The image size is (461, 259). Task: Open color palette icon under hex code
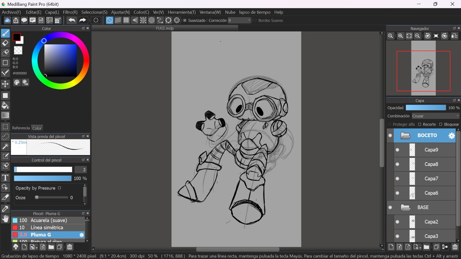17,82
